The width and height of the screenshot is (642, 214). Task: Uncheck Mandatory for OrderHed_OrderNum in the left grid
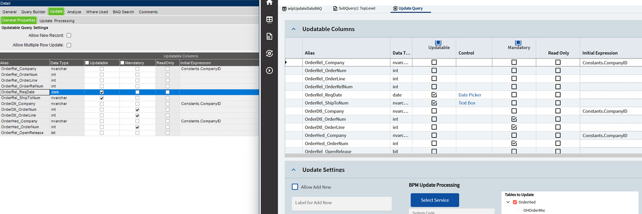click(138, 127)
